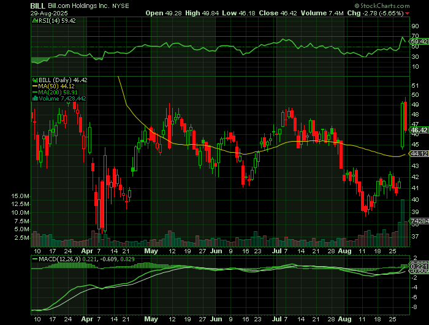Click the 30 level on RSI axis
This screenshot has height=325, width=429.
click(415, 56)
